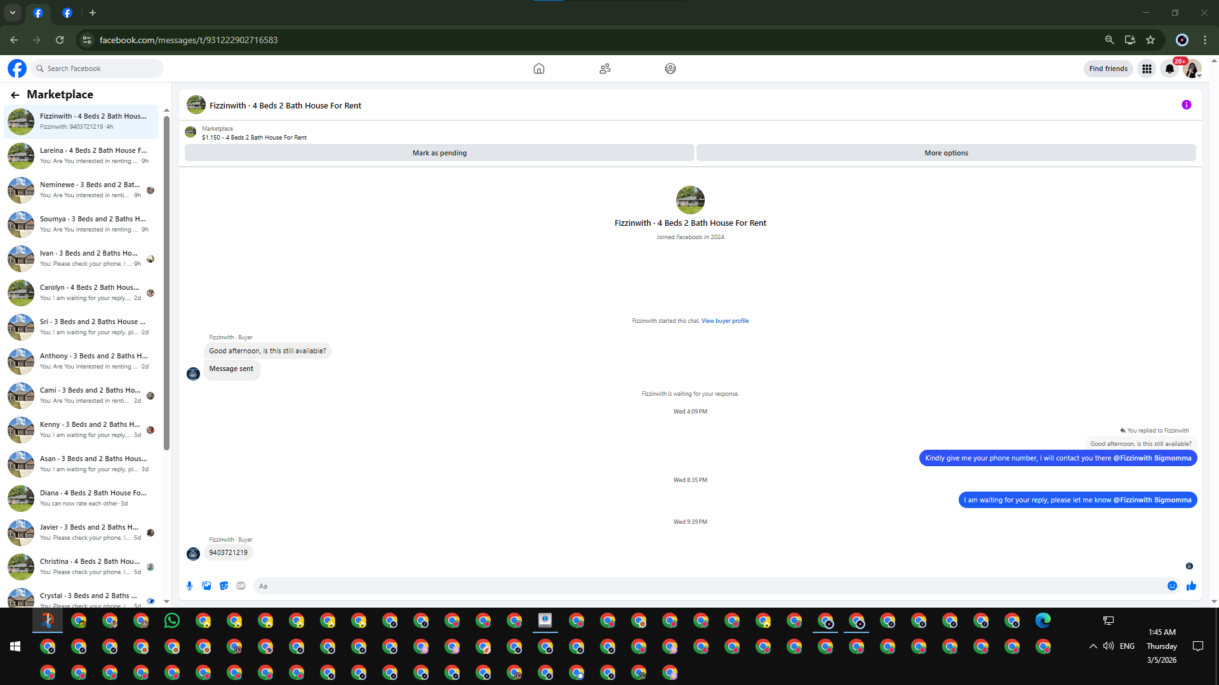Open the Windows notification center
Image resolution: width=1219 pixels, height=685 pixels.
click(x=1198, y=646)
